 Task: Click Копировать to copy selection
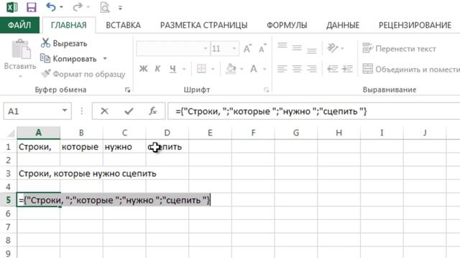[68, 59]
